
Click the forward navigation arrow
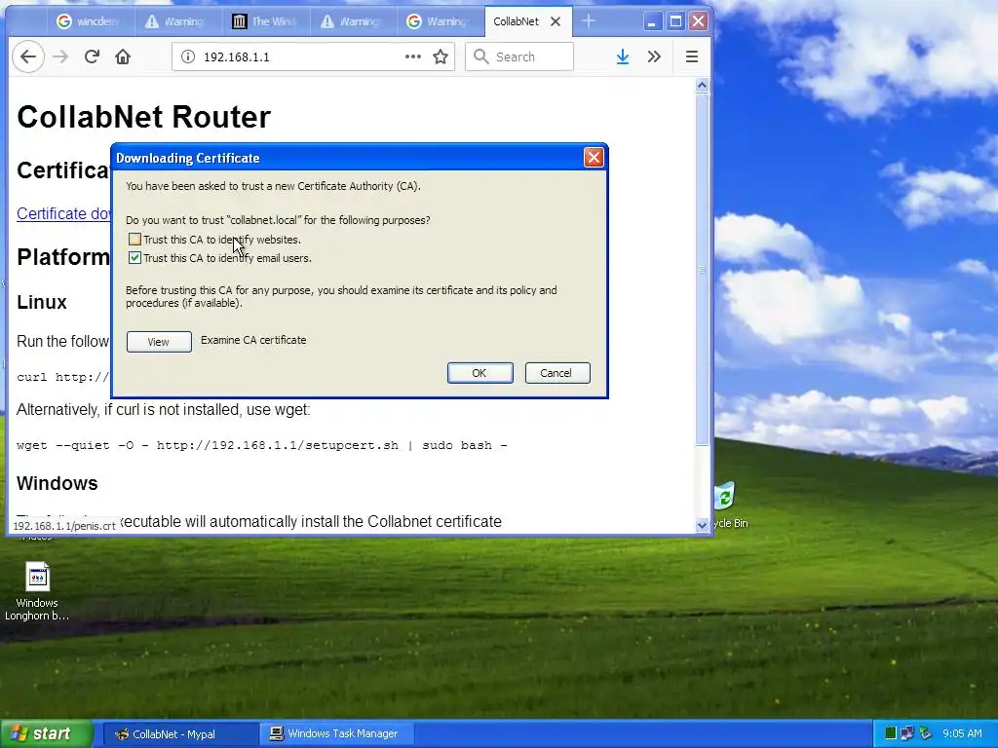pyautogui.click(x=60, y=56)
